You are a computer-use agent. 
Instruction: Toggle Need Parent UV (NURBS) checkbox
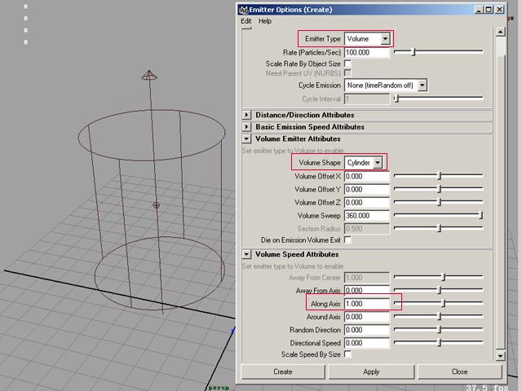click(347, 73)
